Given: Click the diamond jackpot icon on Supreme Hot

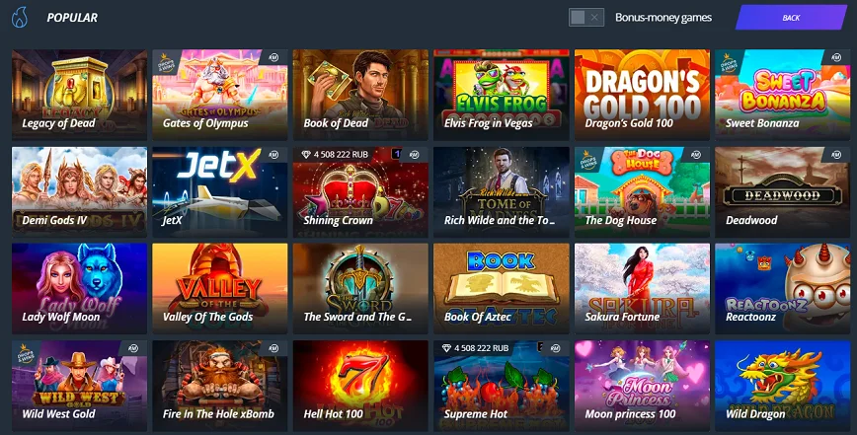Looking at the screenshot, I should pos(446,348).
